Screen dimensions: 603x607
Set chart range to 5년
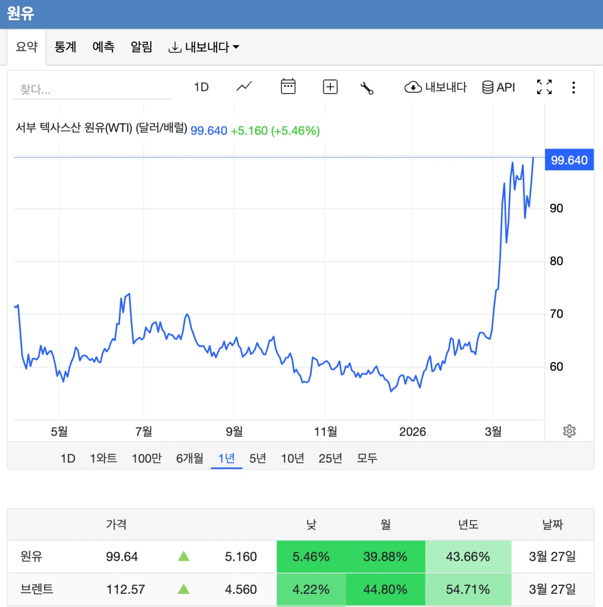(258, 458)
